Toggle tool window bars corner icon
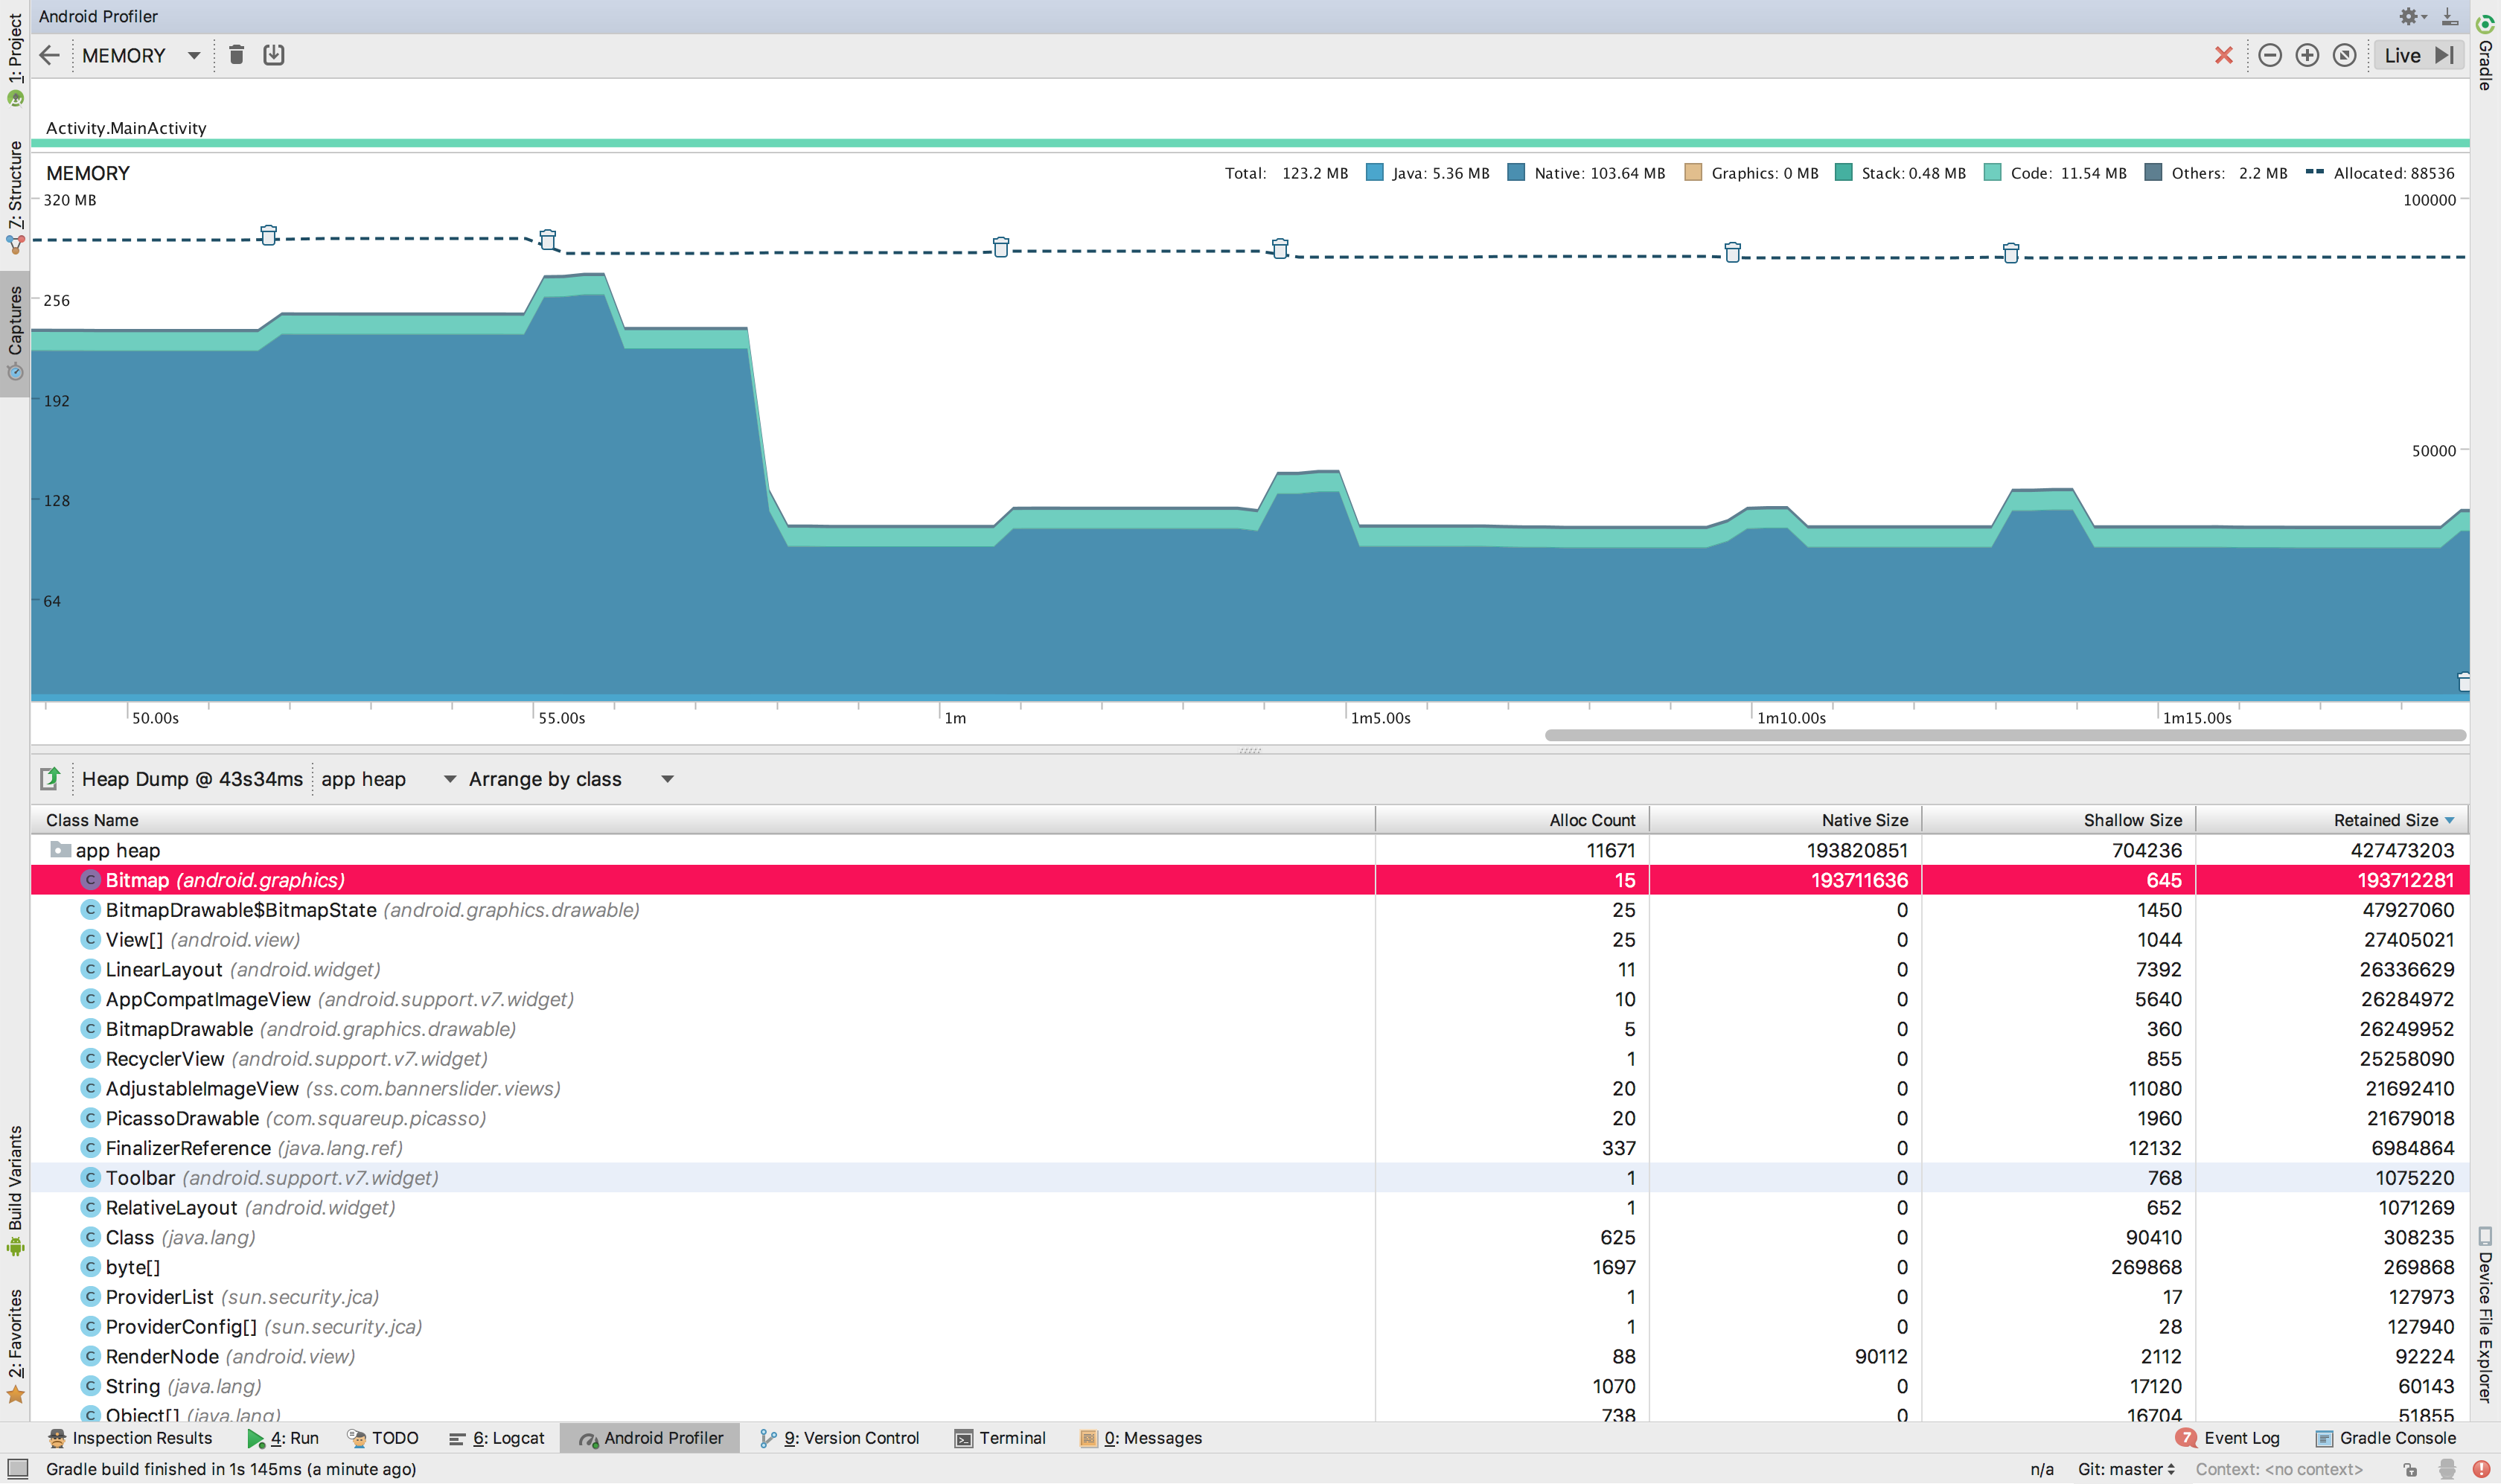 click(x=17, y=1469)
